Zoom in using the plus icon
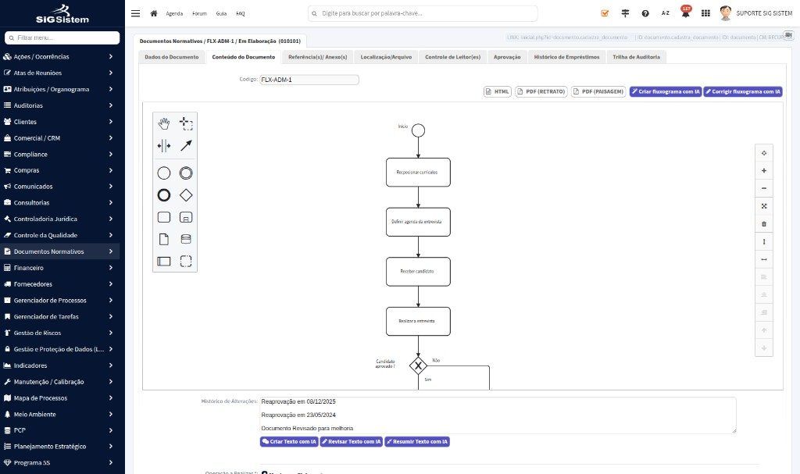The width and height of the screenshot is (800, 474). coord(764,171)
